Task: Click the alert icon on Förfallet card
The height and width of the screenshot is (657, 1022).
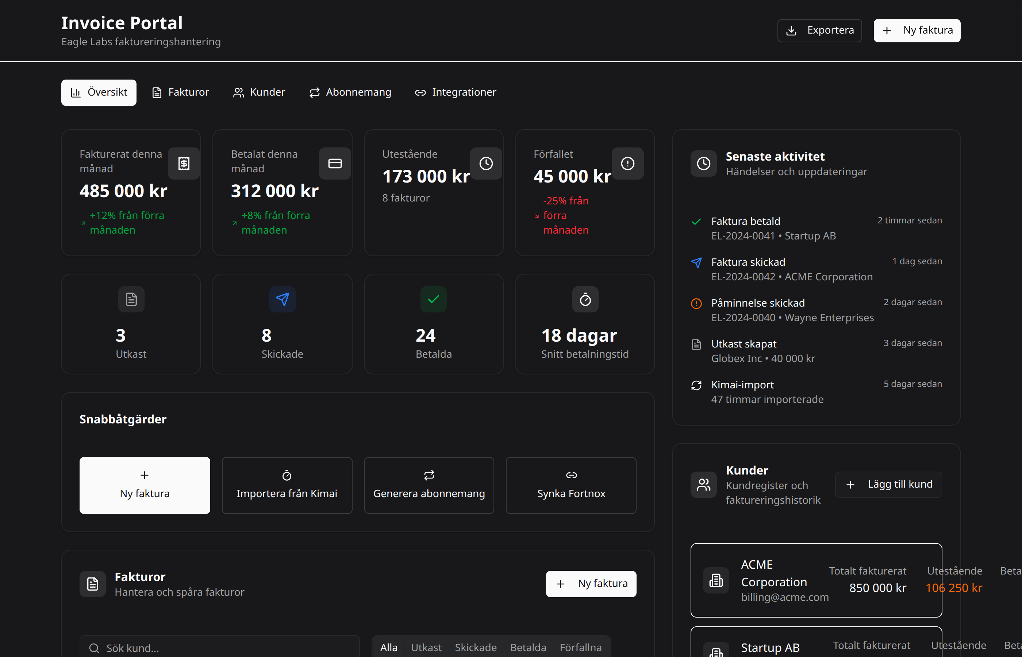Action: pos(628,164)
